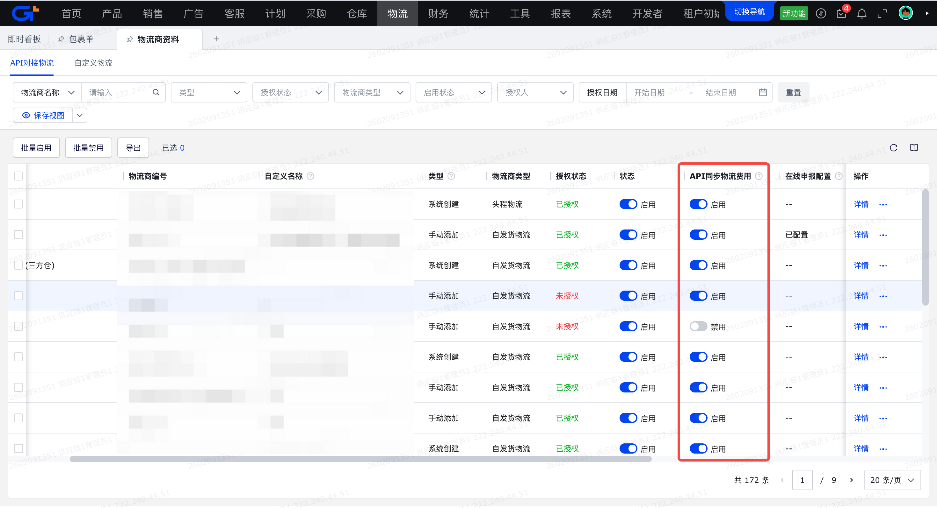Screen dimensions: 937x508
Task: Click the fullscreen expand icon
Action: pyautogui.click(x=882, y=14)
